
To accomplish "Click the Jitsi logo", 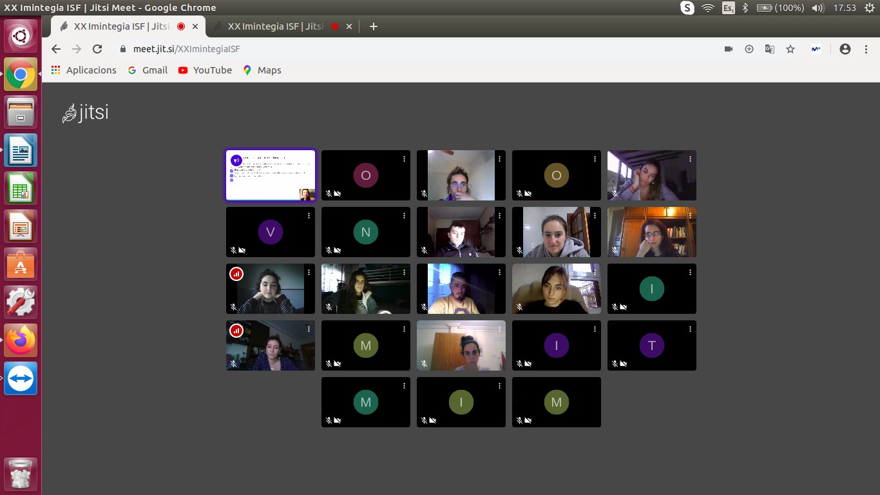I will click(85, 113).
